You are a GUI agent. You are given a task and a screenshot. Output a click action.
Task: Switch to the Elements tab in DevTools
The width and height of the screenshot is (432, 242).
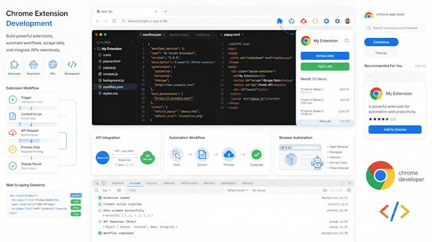(x=118, y=183)
